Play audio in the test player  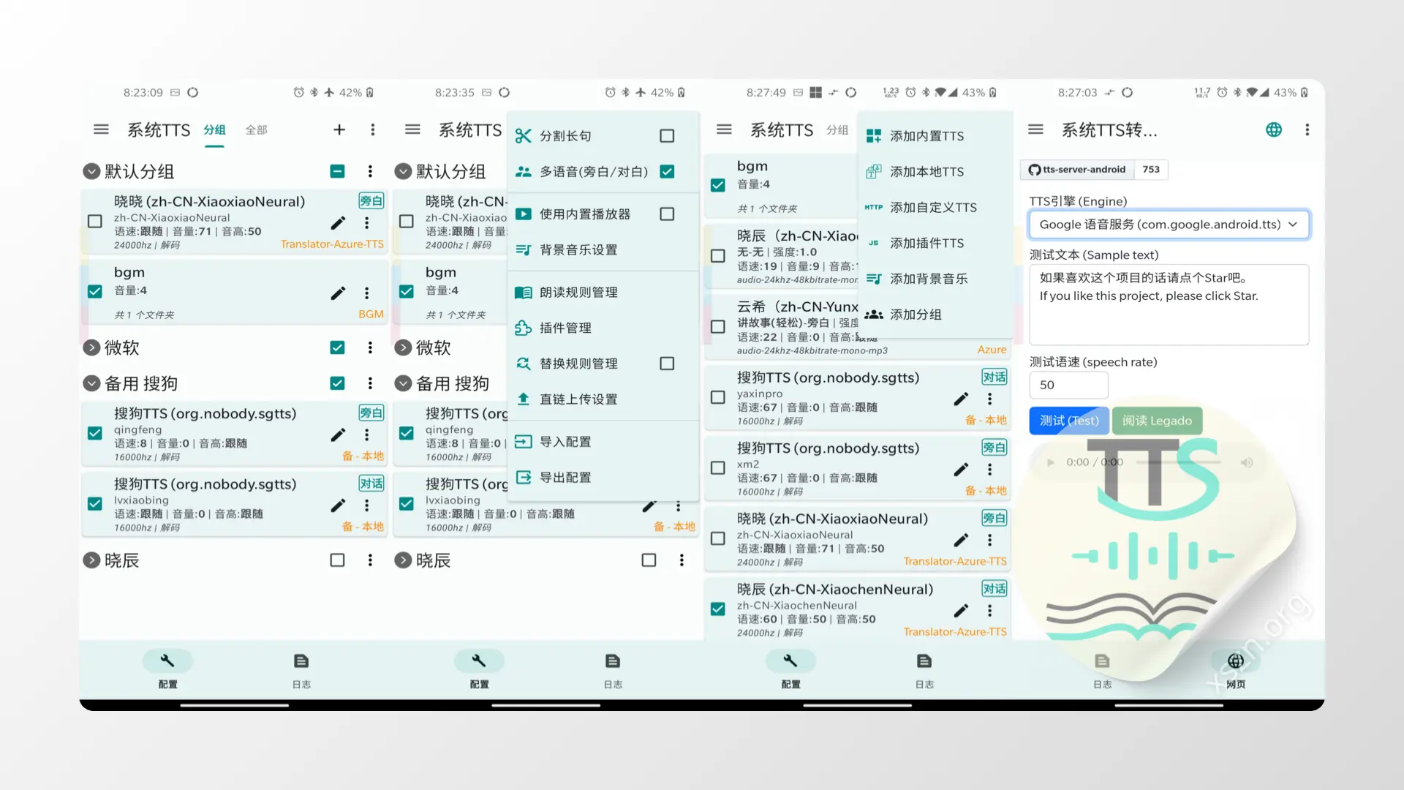click(x=1051, y=462)
